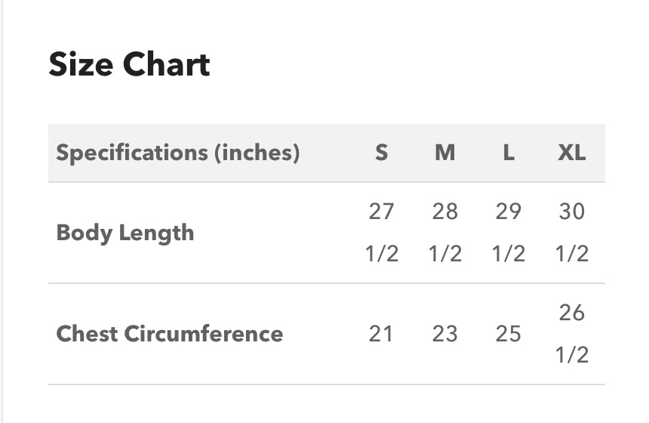The width and height of the screenshot is (649, 423).
Task: Click Chest Circumference value 26 1/2 for XL
Action: (571, 333)
